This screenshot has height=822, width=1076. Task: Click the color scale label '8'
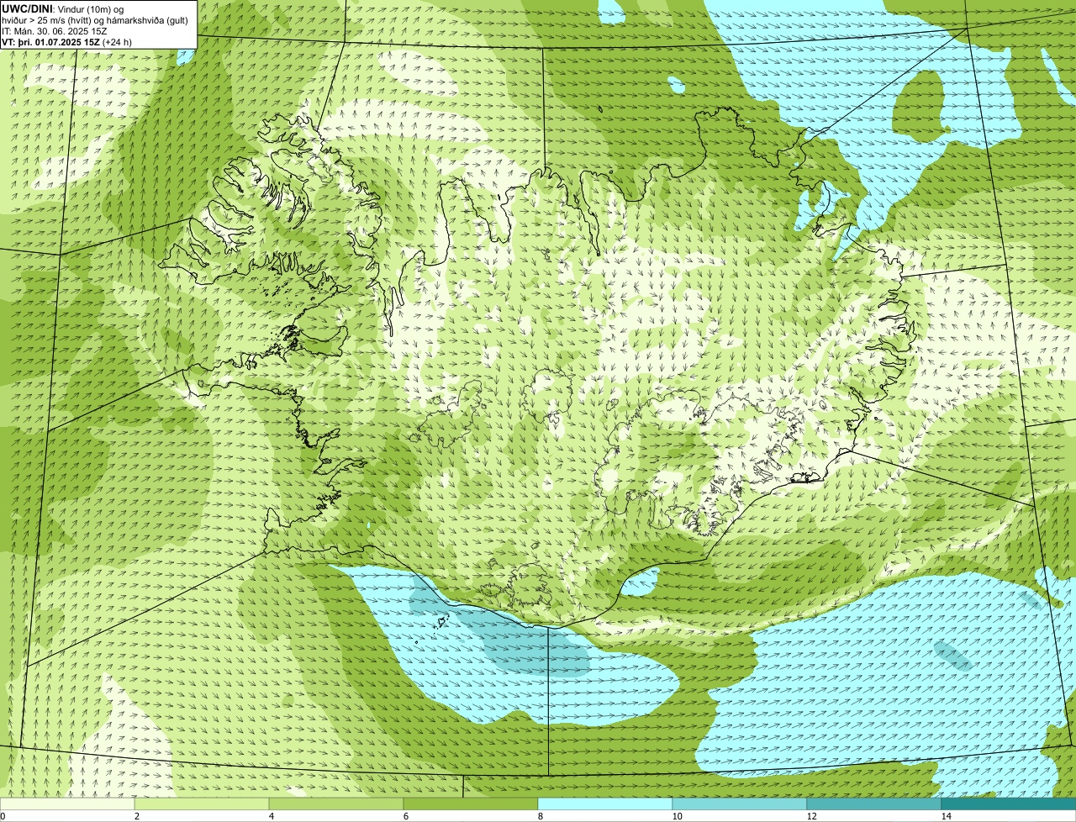(x=541, y=816)
